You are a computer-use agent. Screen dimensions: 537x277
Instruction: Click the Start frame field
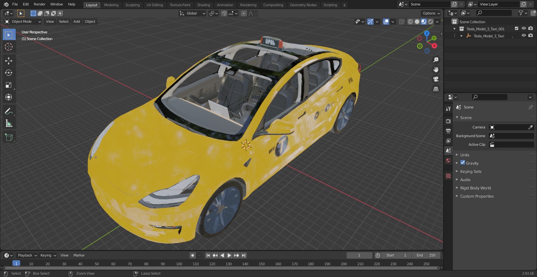click(396, 255)
